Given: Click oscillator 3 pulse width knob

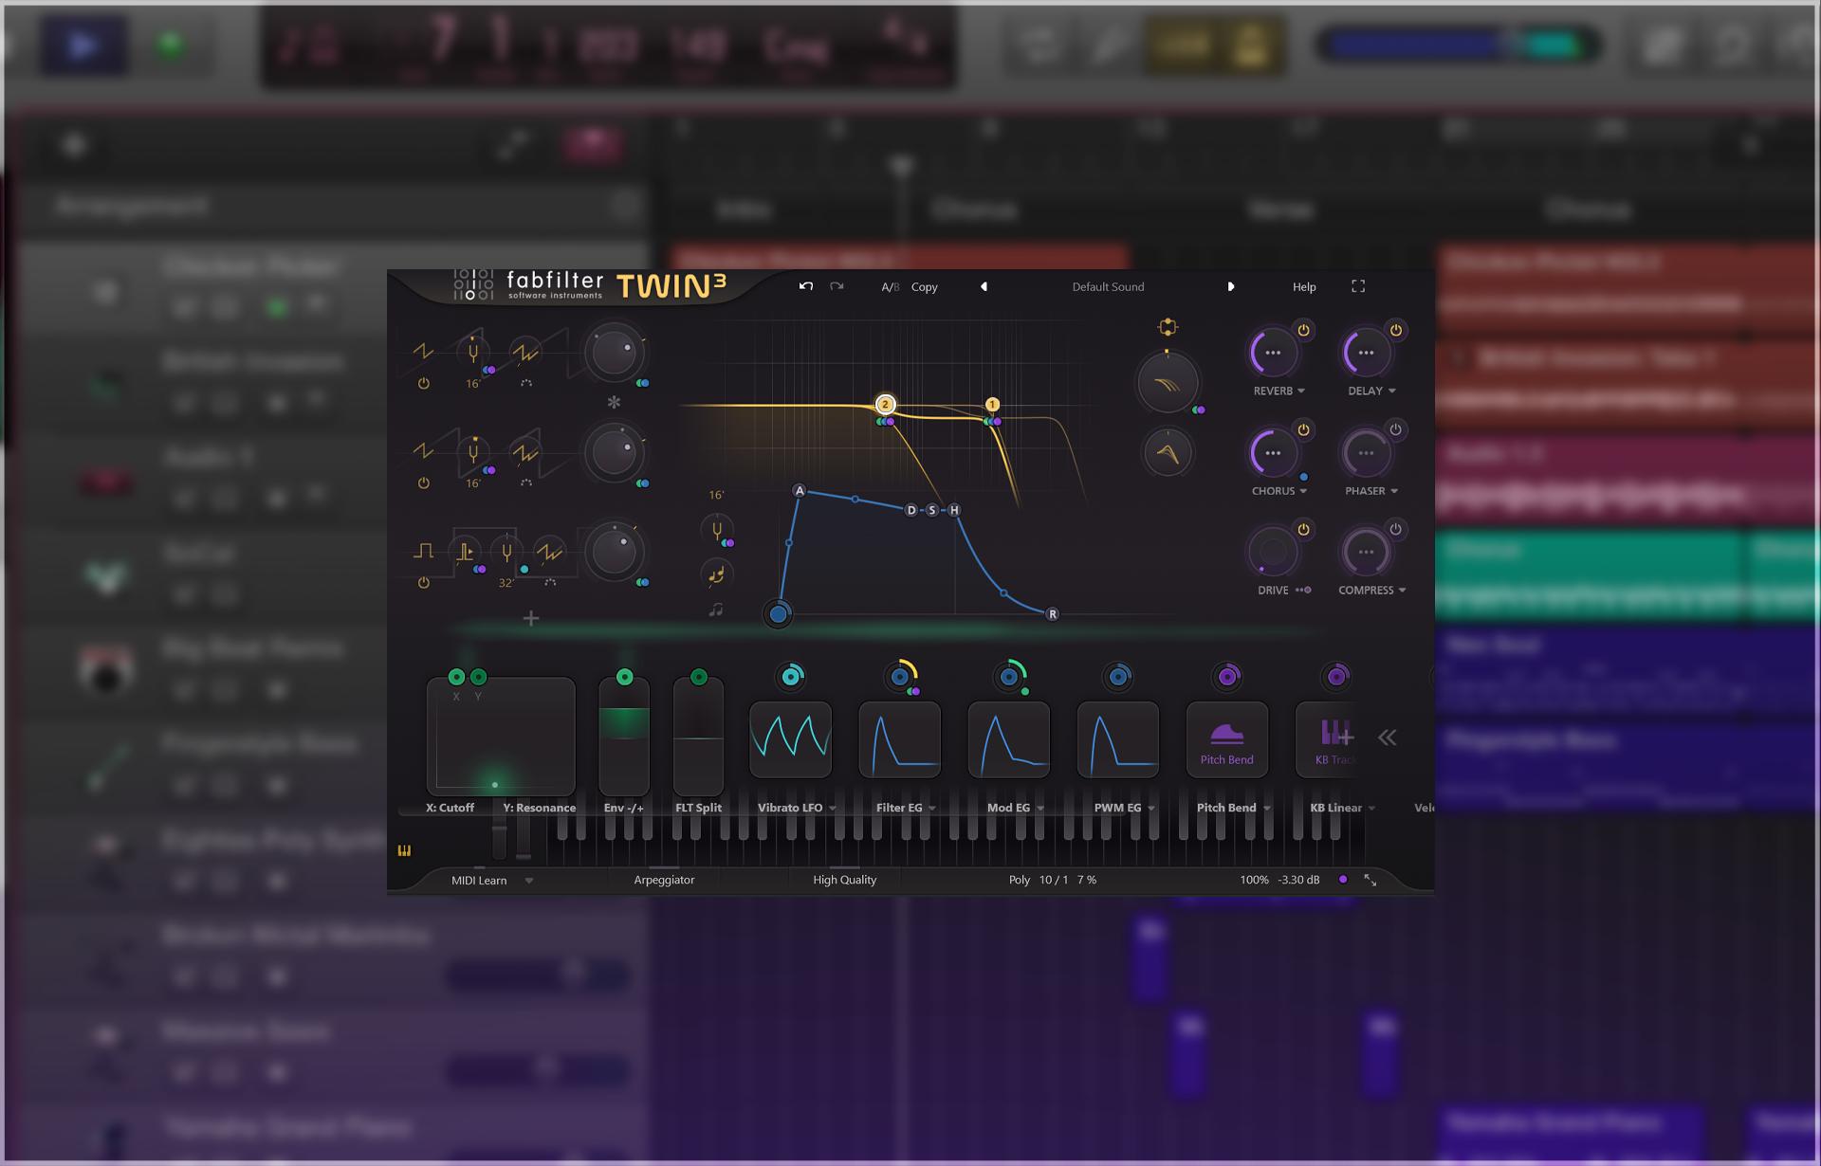Looking at the screenshot, I should (x=465, y=552).
